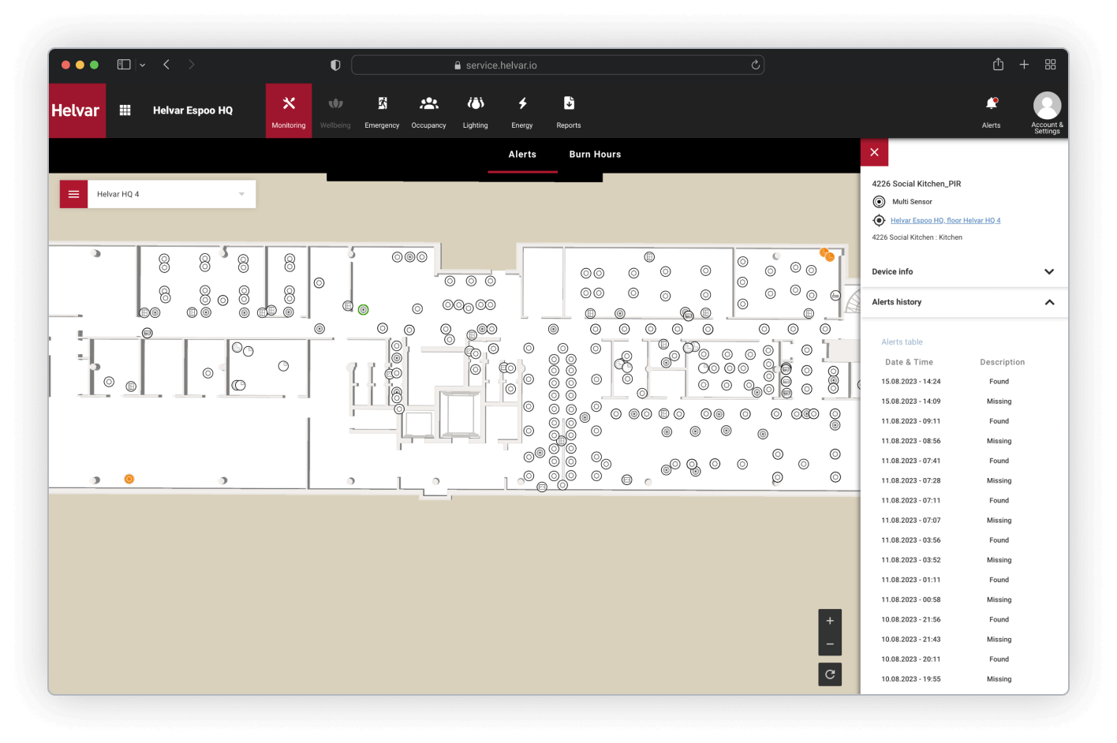The width and height of the screenshot is (1117, 743).
Task: Open the Energy section
Action: point(521,111)
